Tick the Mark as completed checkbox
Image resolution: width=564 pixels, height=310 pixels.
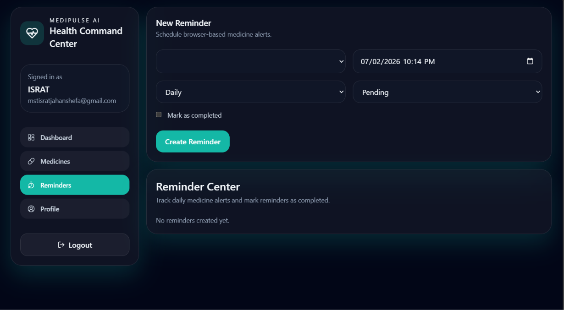159,114
